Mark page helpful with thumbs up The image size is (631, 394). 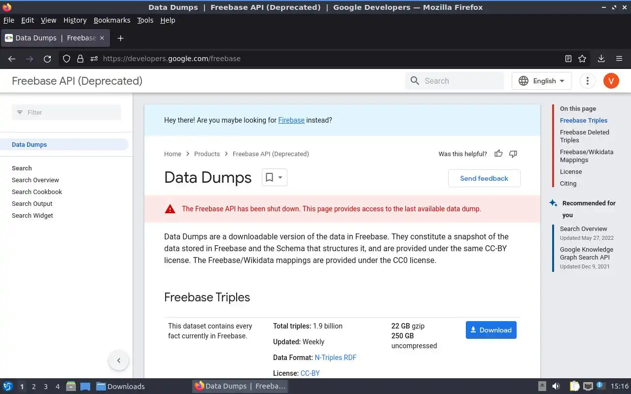pyautogui.click(x=498, y=154)
